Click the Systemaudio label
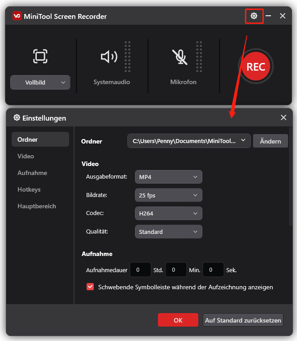Screen dimensions: 297x341 point(112,82)
